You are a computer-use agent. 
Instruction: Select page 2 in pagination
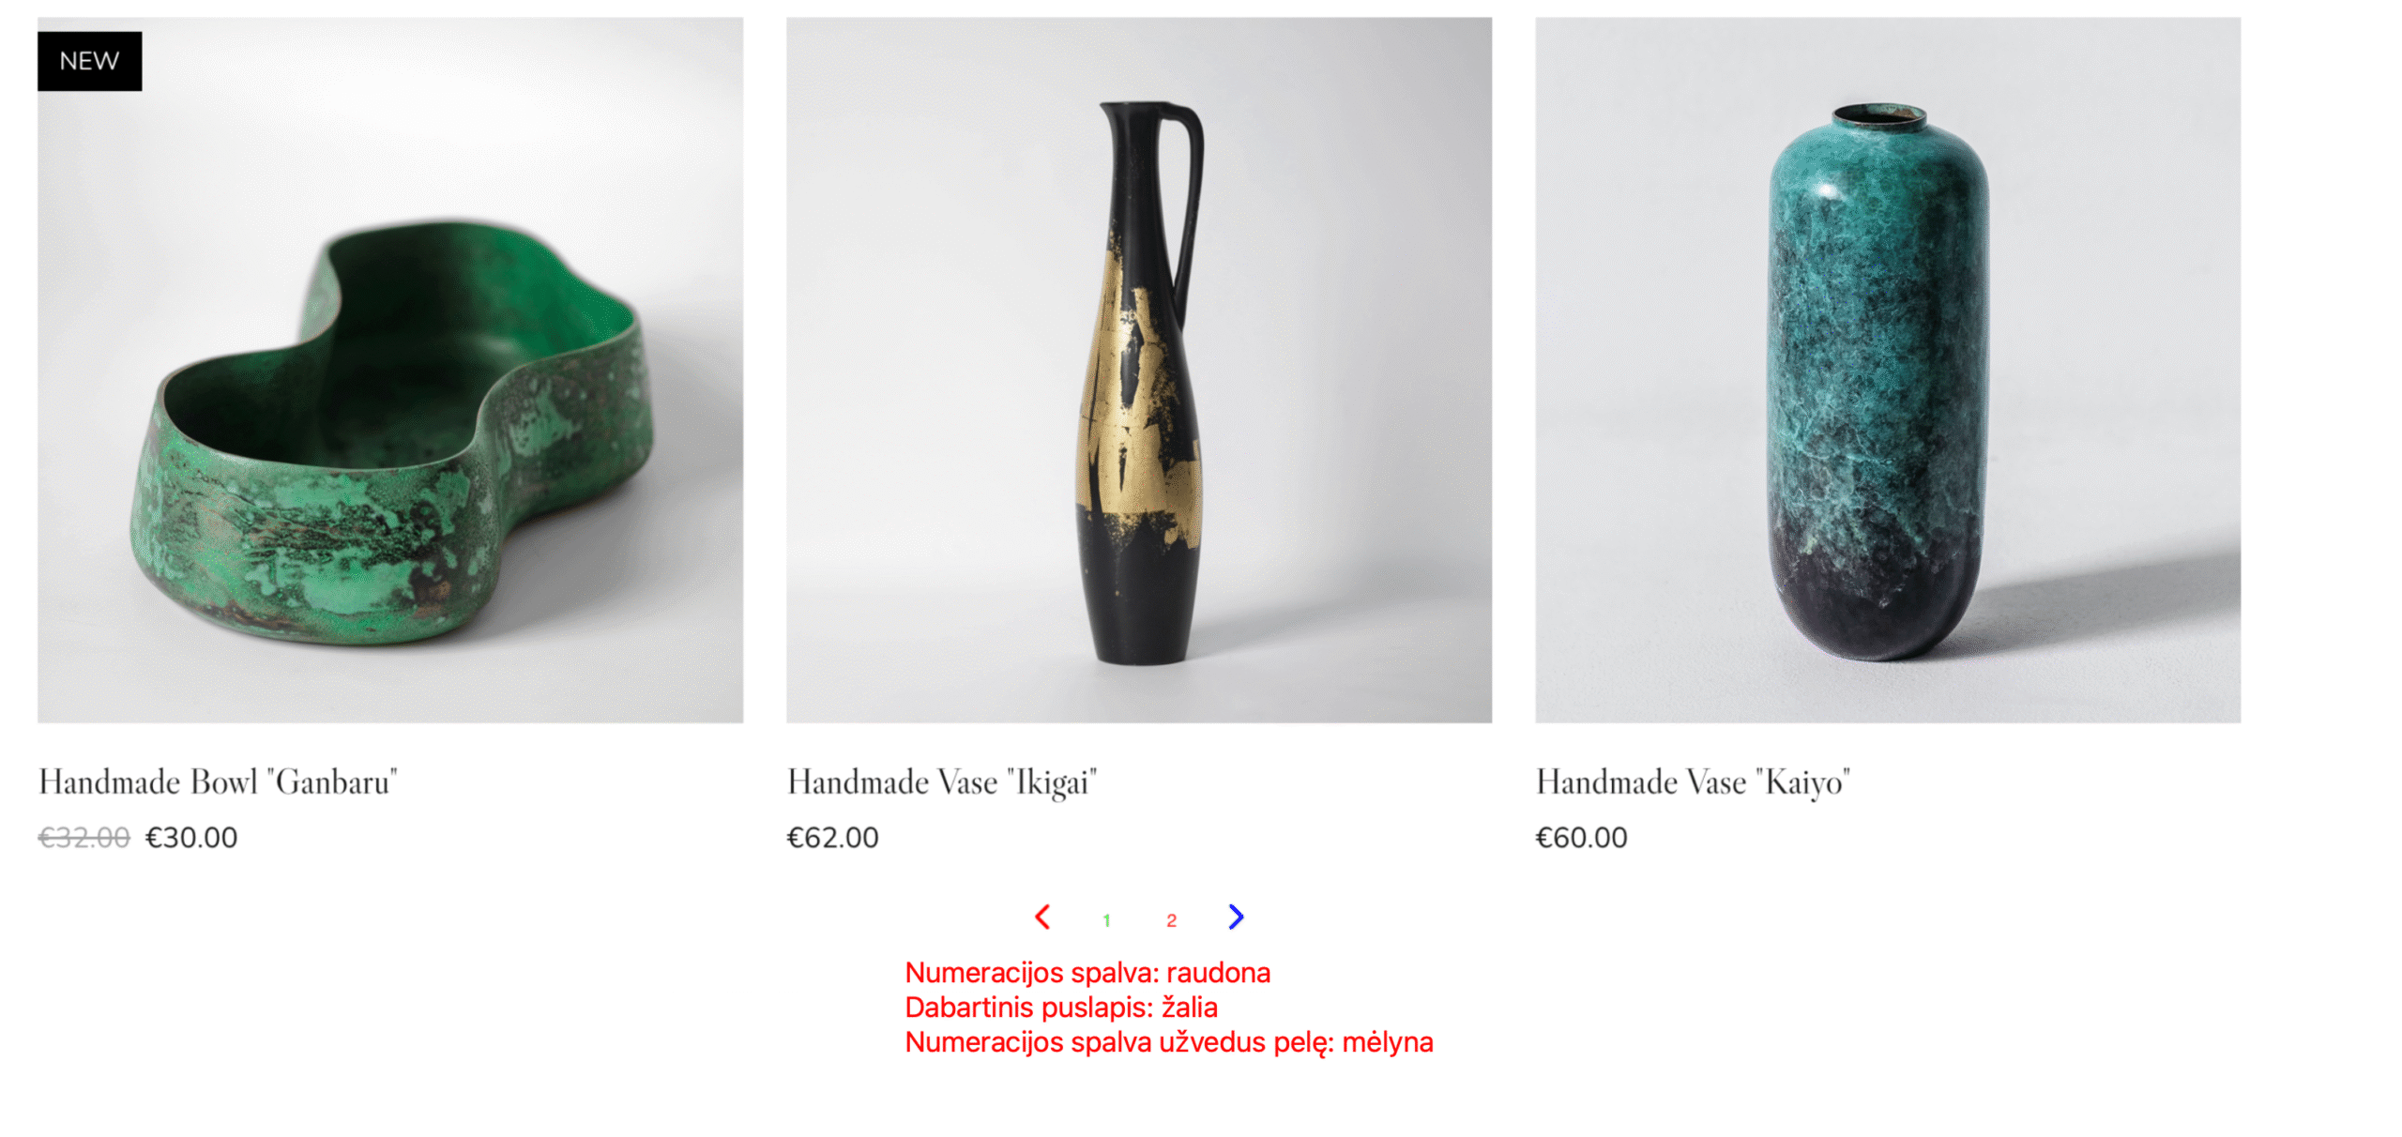click(1171, 920)
